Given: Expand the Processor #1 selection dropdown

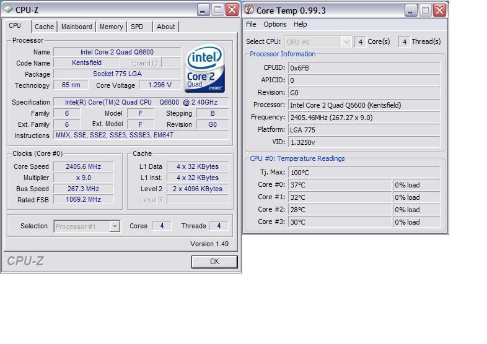Looking at the screenshot, I should [x=115, y=226].
